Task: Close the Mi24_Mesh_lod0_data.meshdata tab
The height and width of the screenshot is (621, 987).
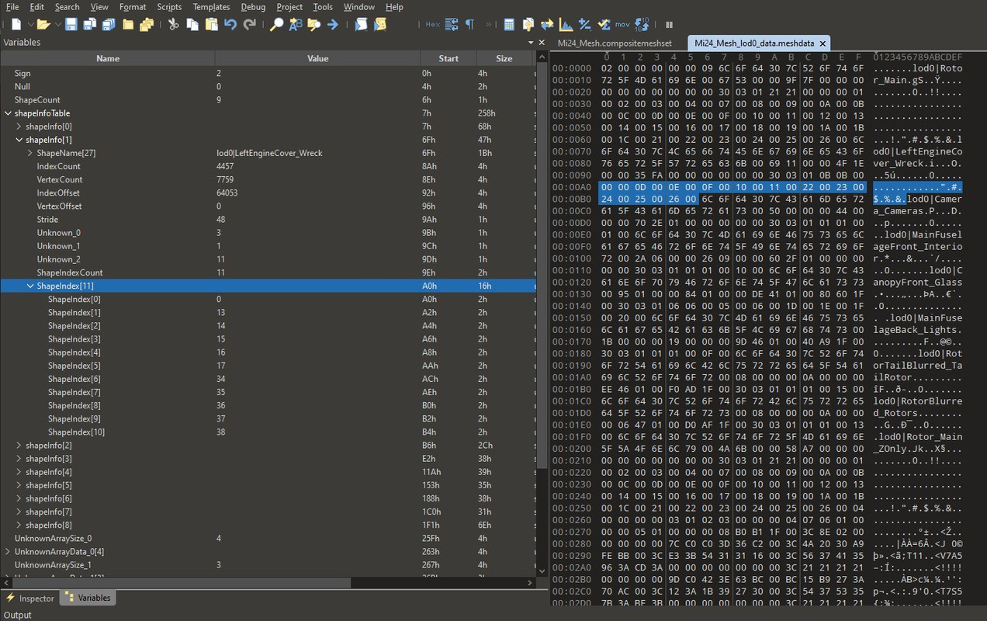Action: click(x=822, y=43)
